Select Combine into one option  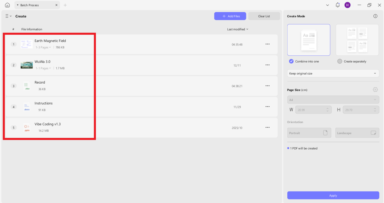coord(291,61)
